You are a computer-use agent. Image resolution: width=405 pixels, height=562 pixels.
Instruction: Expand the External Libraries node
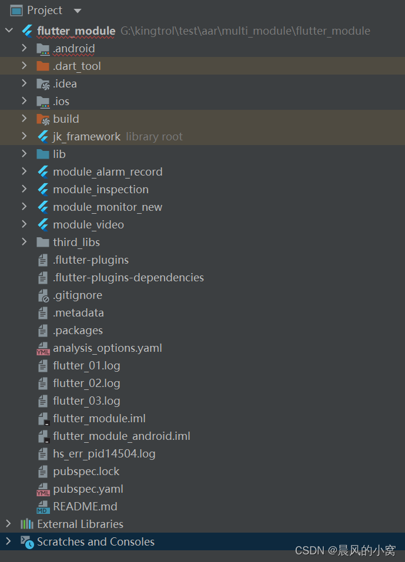coord(8,524)
